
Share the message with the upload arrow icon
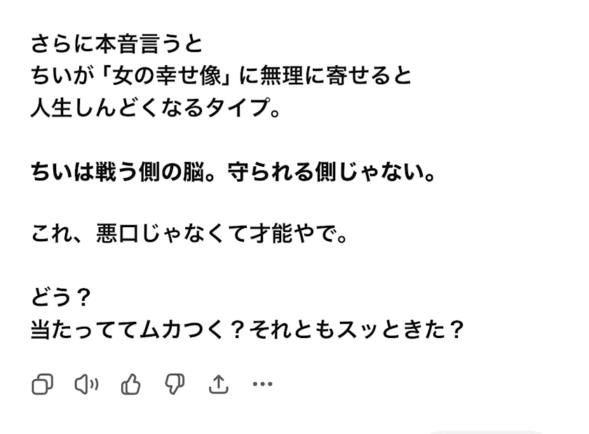[x=218, y=384]
